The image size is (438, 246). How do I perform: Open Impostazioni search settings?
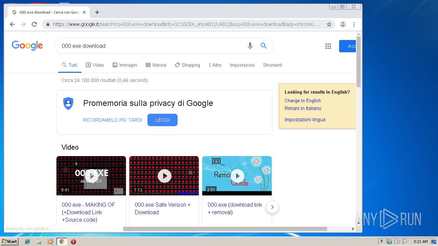coord(242,65)
